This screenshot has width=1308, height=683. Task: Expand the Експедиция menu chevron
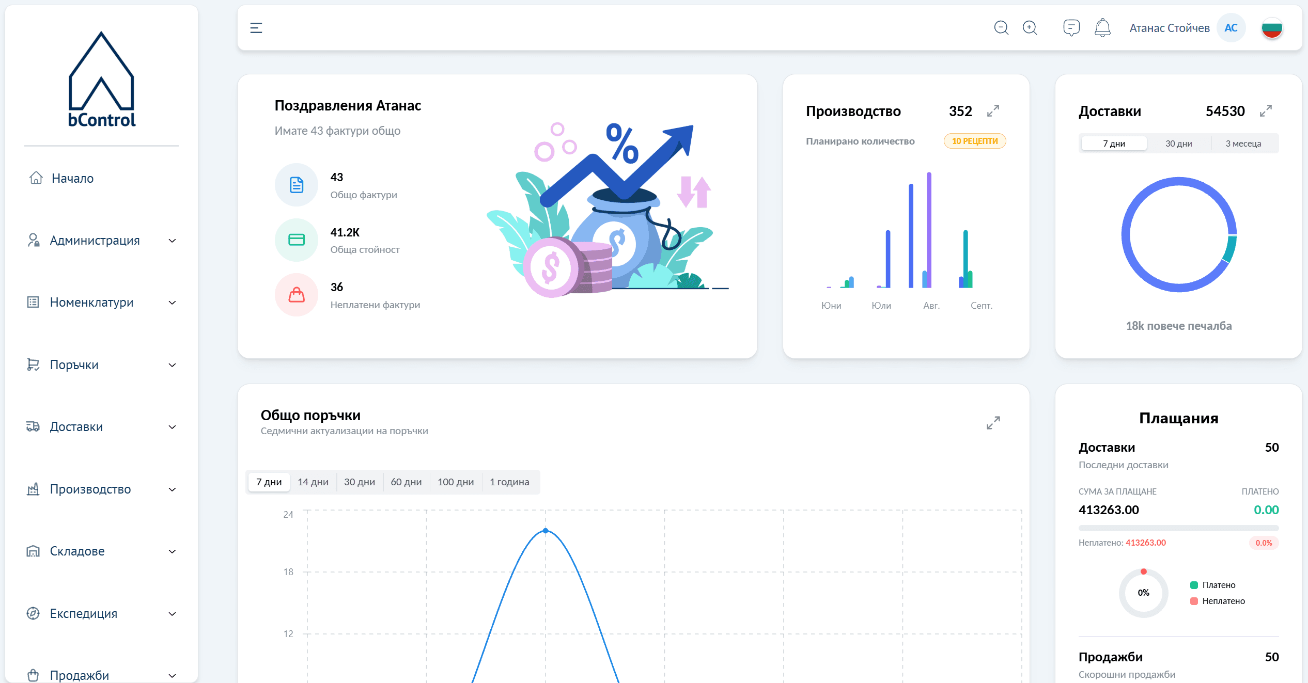173,614
